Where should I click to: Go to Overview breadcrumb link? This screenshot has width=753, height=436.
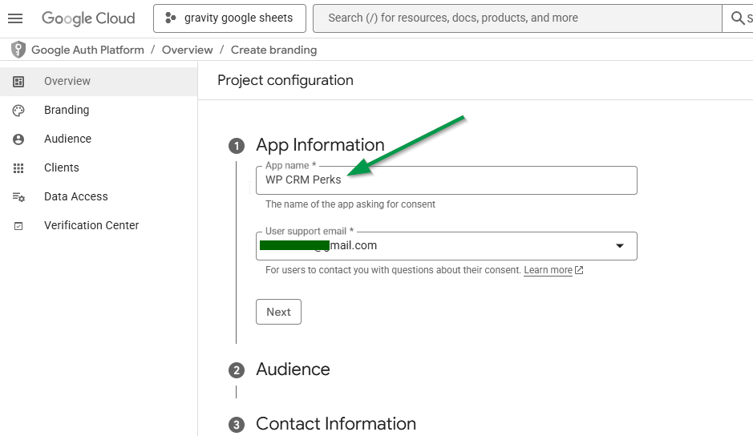click(188, 50)
